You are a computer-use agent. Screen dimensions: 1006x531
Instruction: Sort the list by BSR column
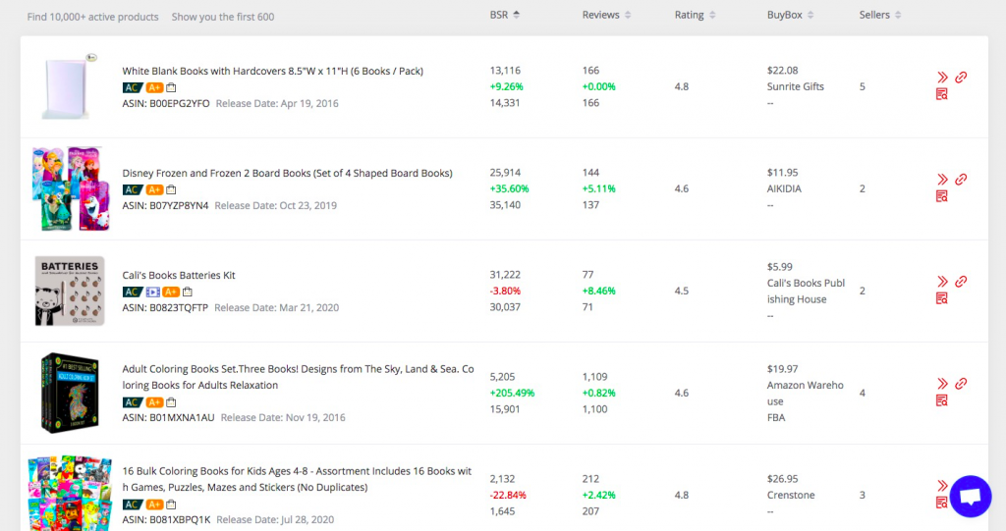pyautogui.click(x=504, y=15)
